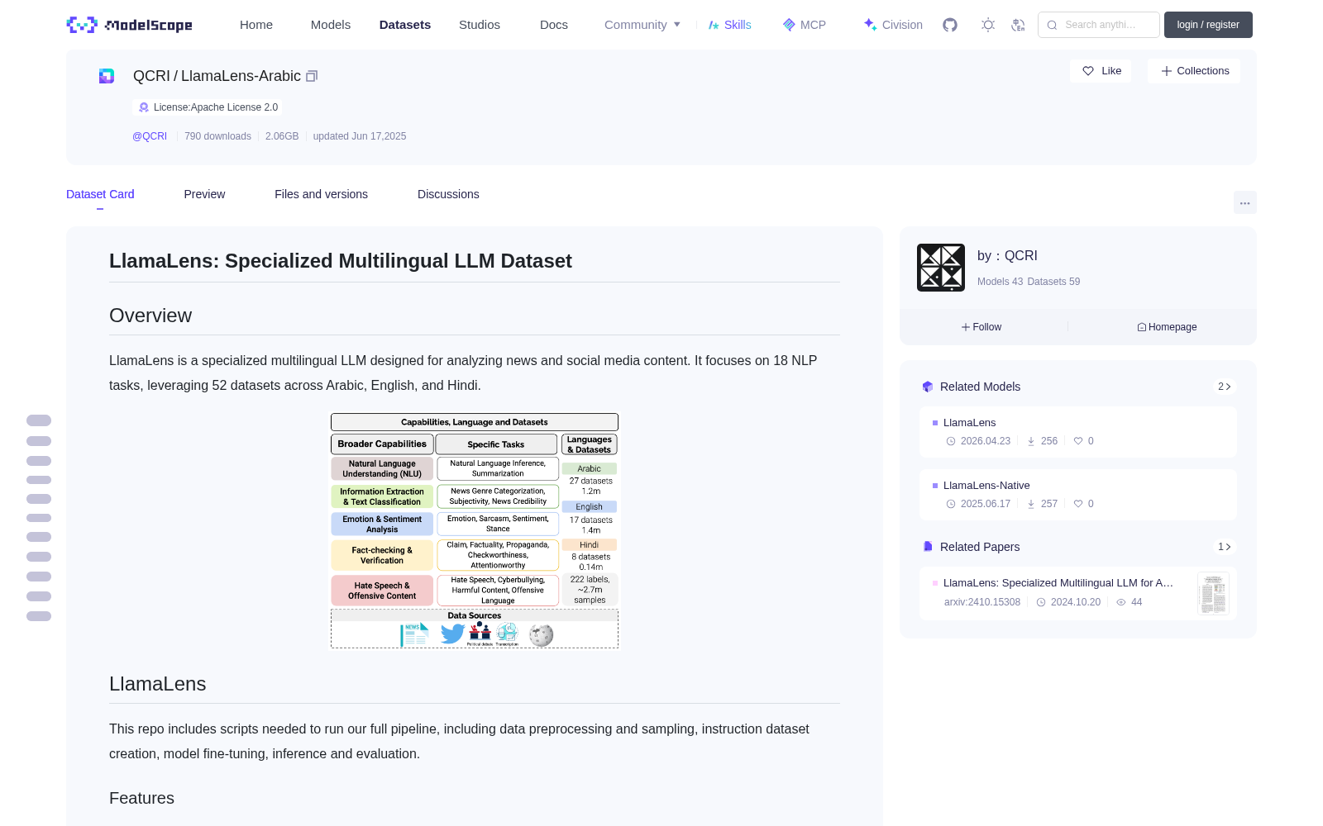This screenshot has height=826, width=1323.
Task: Click the last outline navigation marker
Action: (39, 616)
